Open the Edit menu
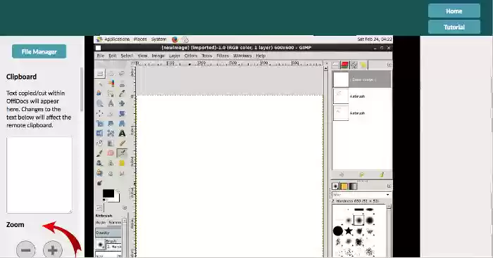 [112, 56]
